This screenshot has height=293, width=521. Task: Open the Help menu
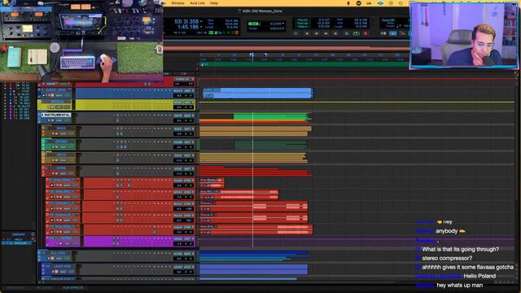click(214, 3)
